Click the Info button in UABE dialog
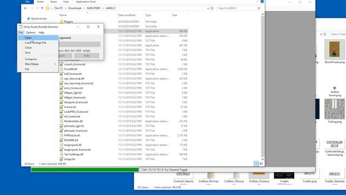 [86, 55]
